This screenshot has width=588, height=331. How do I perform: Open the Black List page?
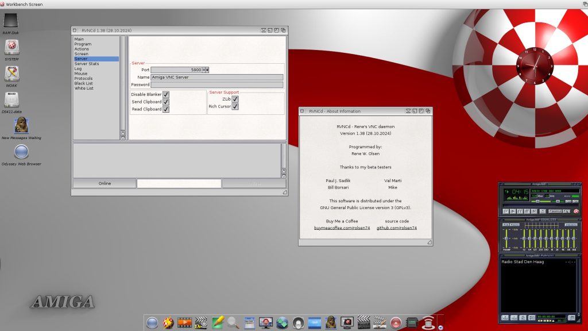coord(84,83)
